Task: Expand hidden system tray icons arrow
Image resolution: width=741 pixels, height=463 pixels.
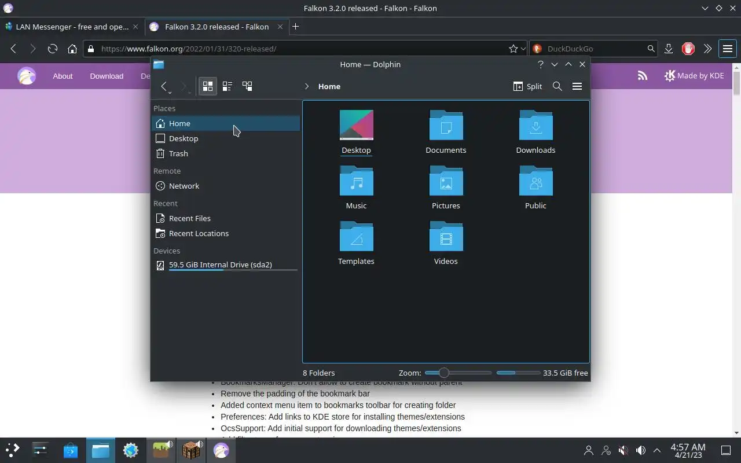Action: (x=657, y=450)
